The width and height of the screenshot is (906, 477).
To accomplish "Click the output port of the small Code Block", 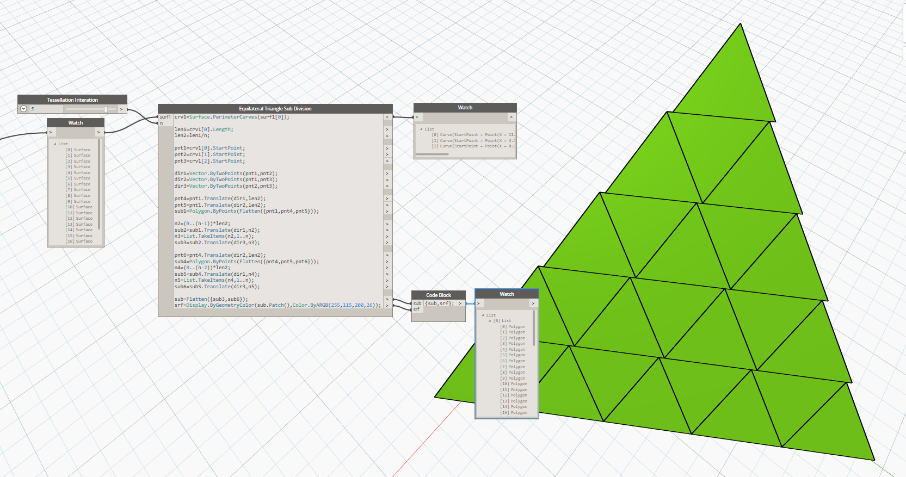I will (460, 303).
